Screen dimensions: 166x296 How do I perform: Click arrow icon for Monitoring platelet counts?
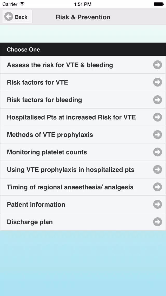coord(157,152)
